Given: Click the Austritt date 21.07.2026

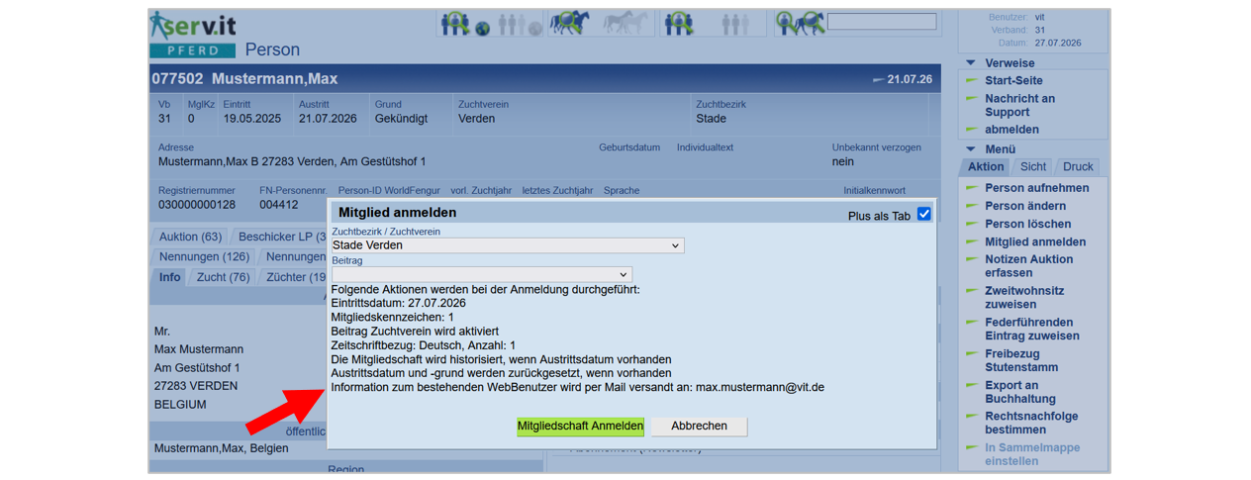Looking at the screenshot, I should [x=328, y=119].
